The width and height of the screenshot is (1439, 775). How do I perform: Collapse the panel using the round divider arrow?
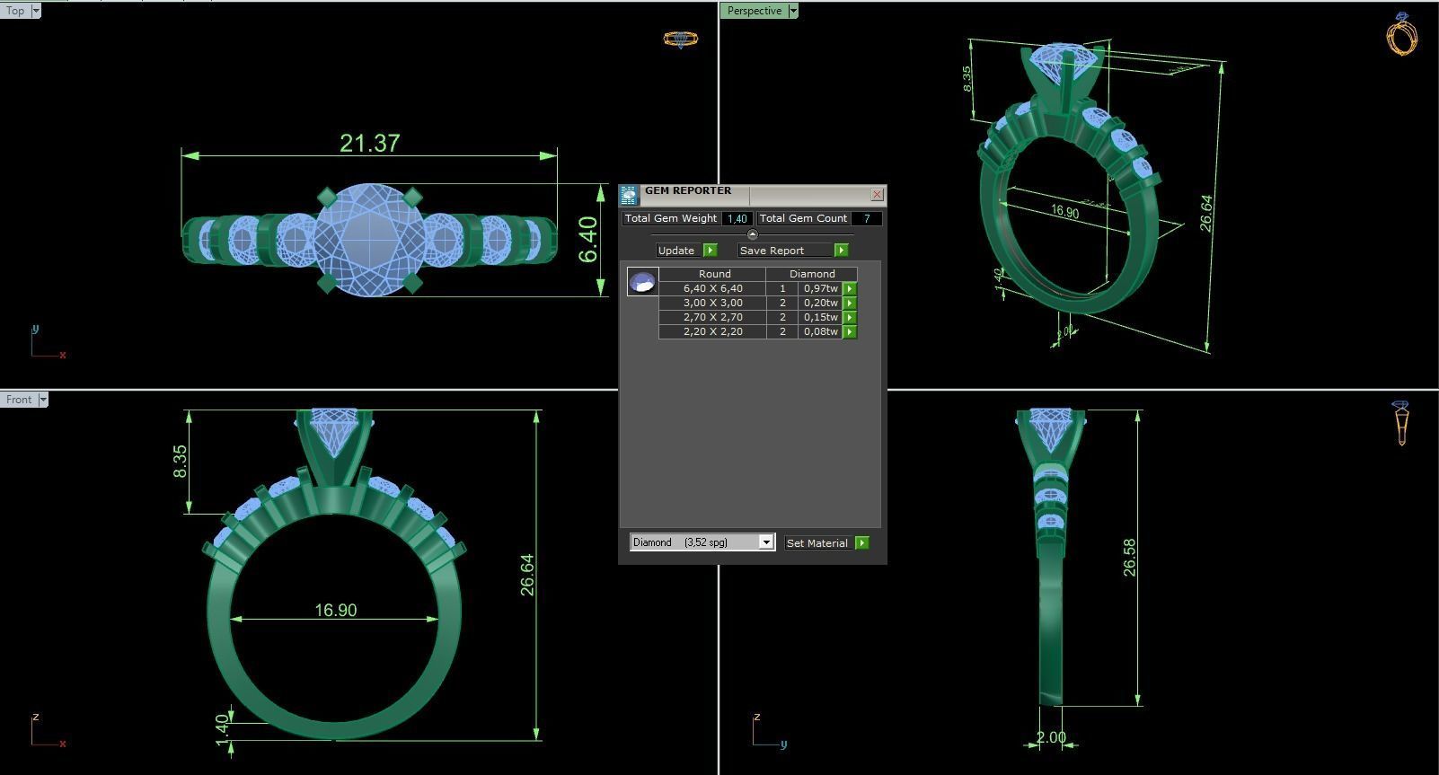coord(753,234)
